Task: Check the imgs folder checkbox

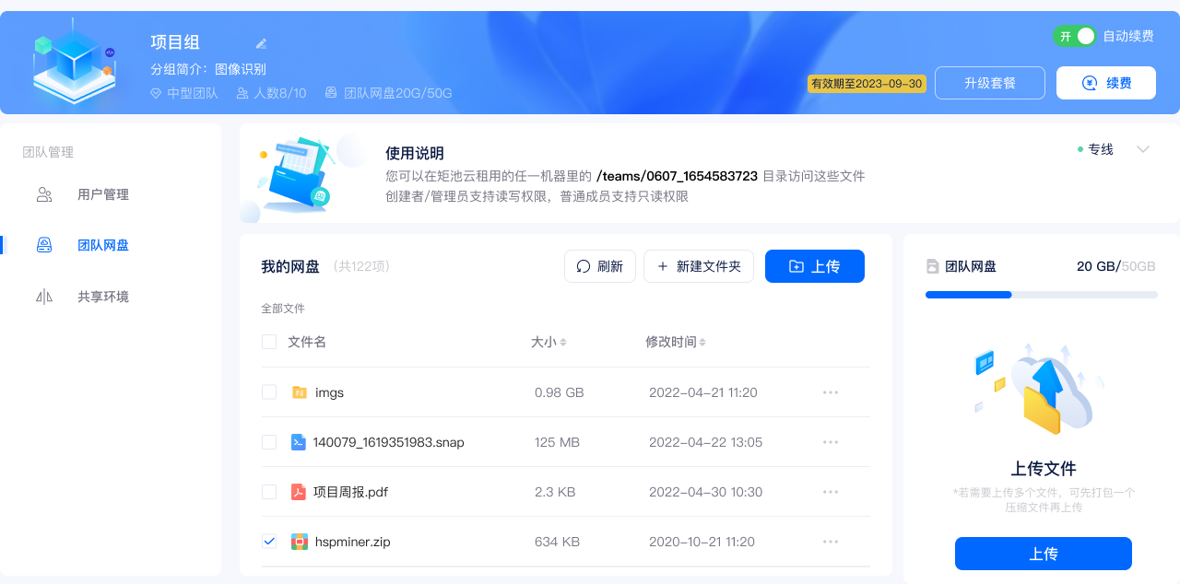Action: pyautogui.click(x=269, y=391)
